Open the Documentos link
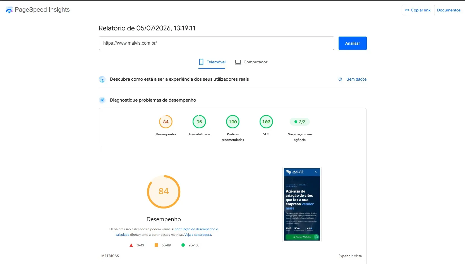Image resolution: width=465 pixels, height=264 pixels. tap(449, 10)
